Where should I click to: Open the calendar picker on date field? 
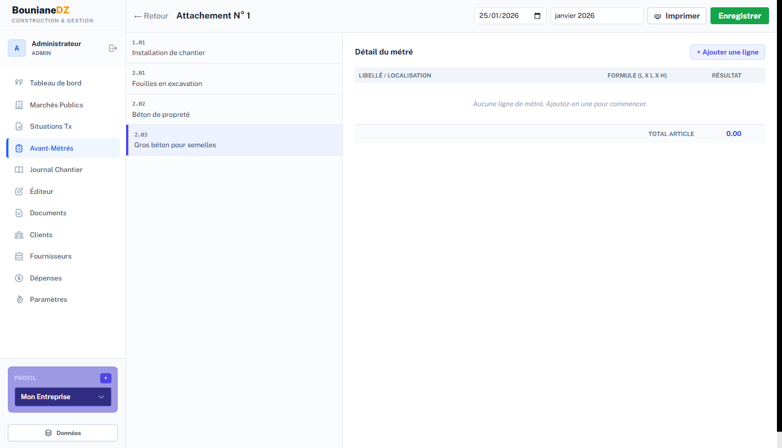(x=537, y=16)
